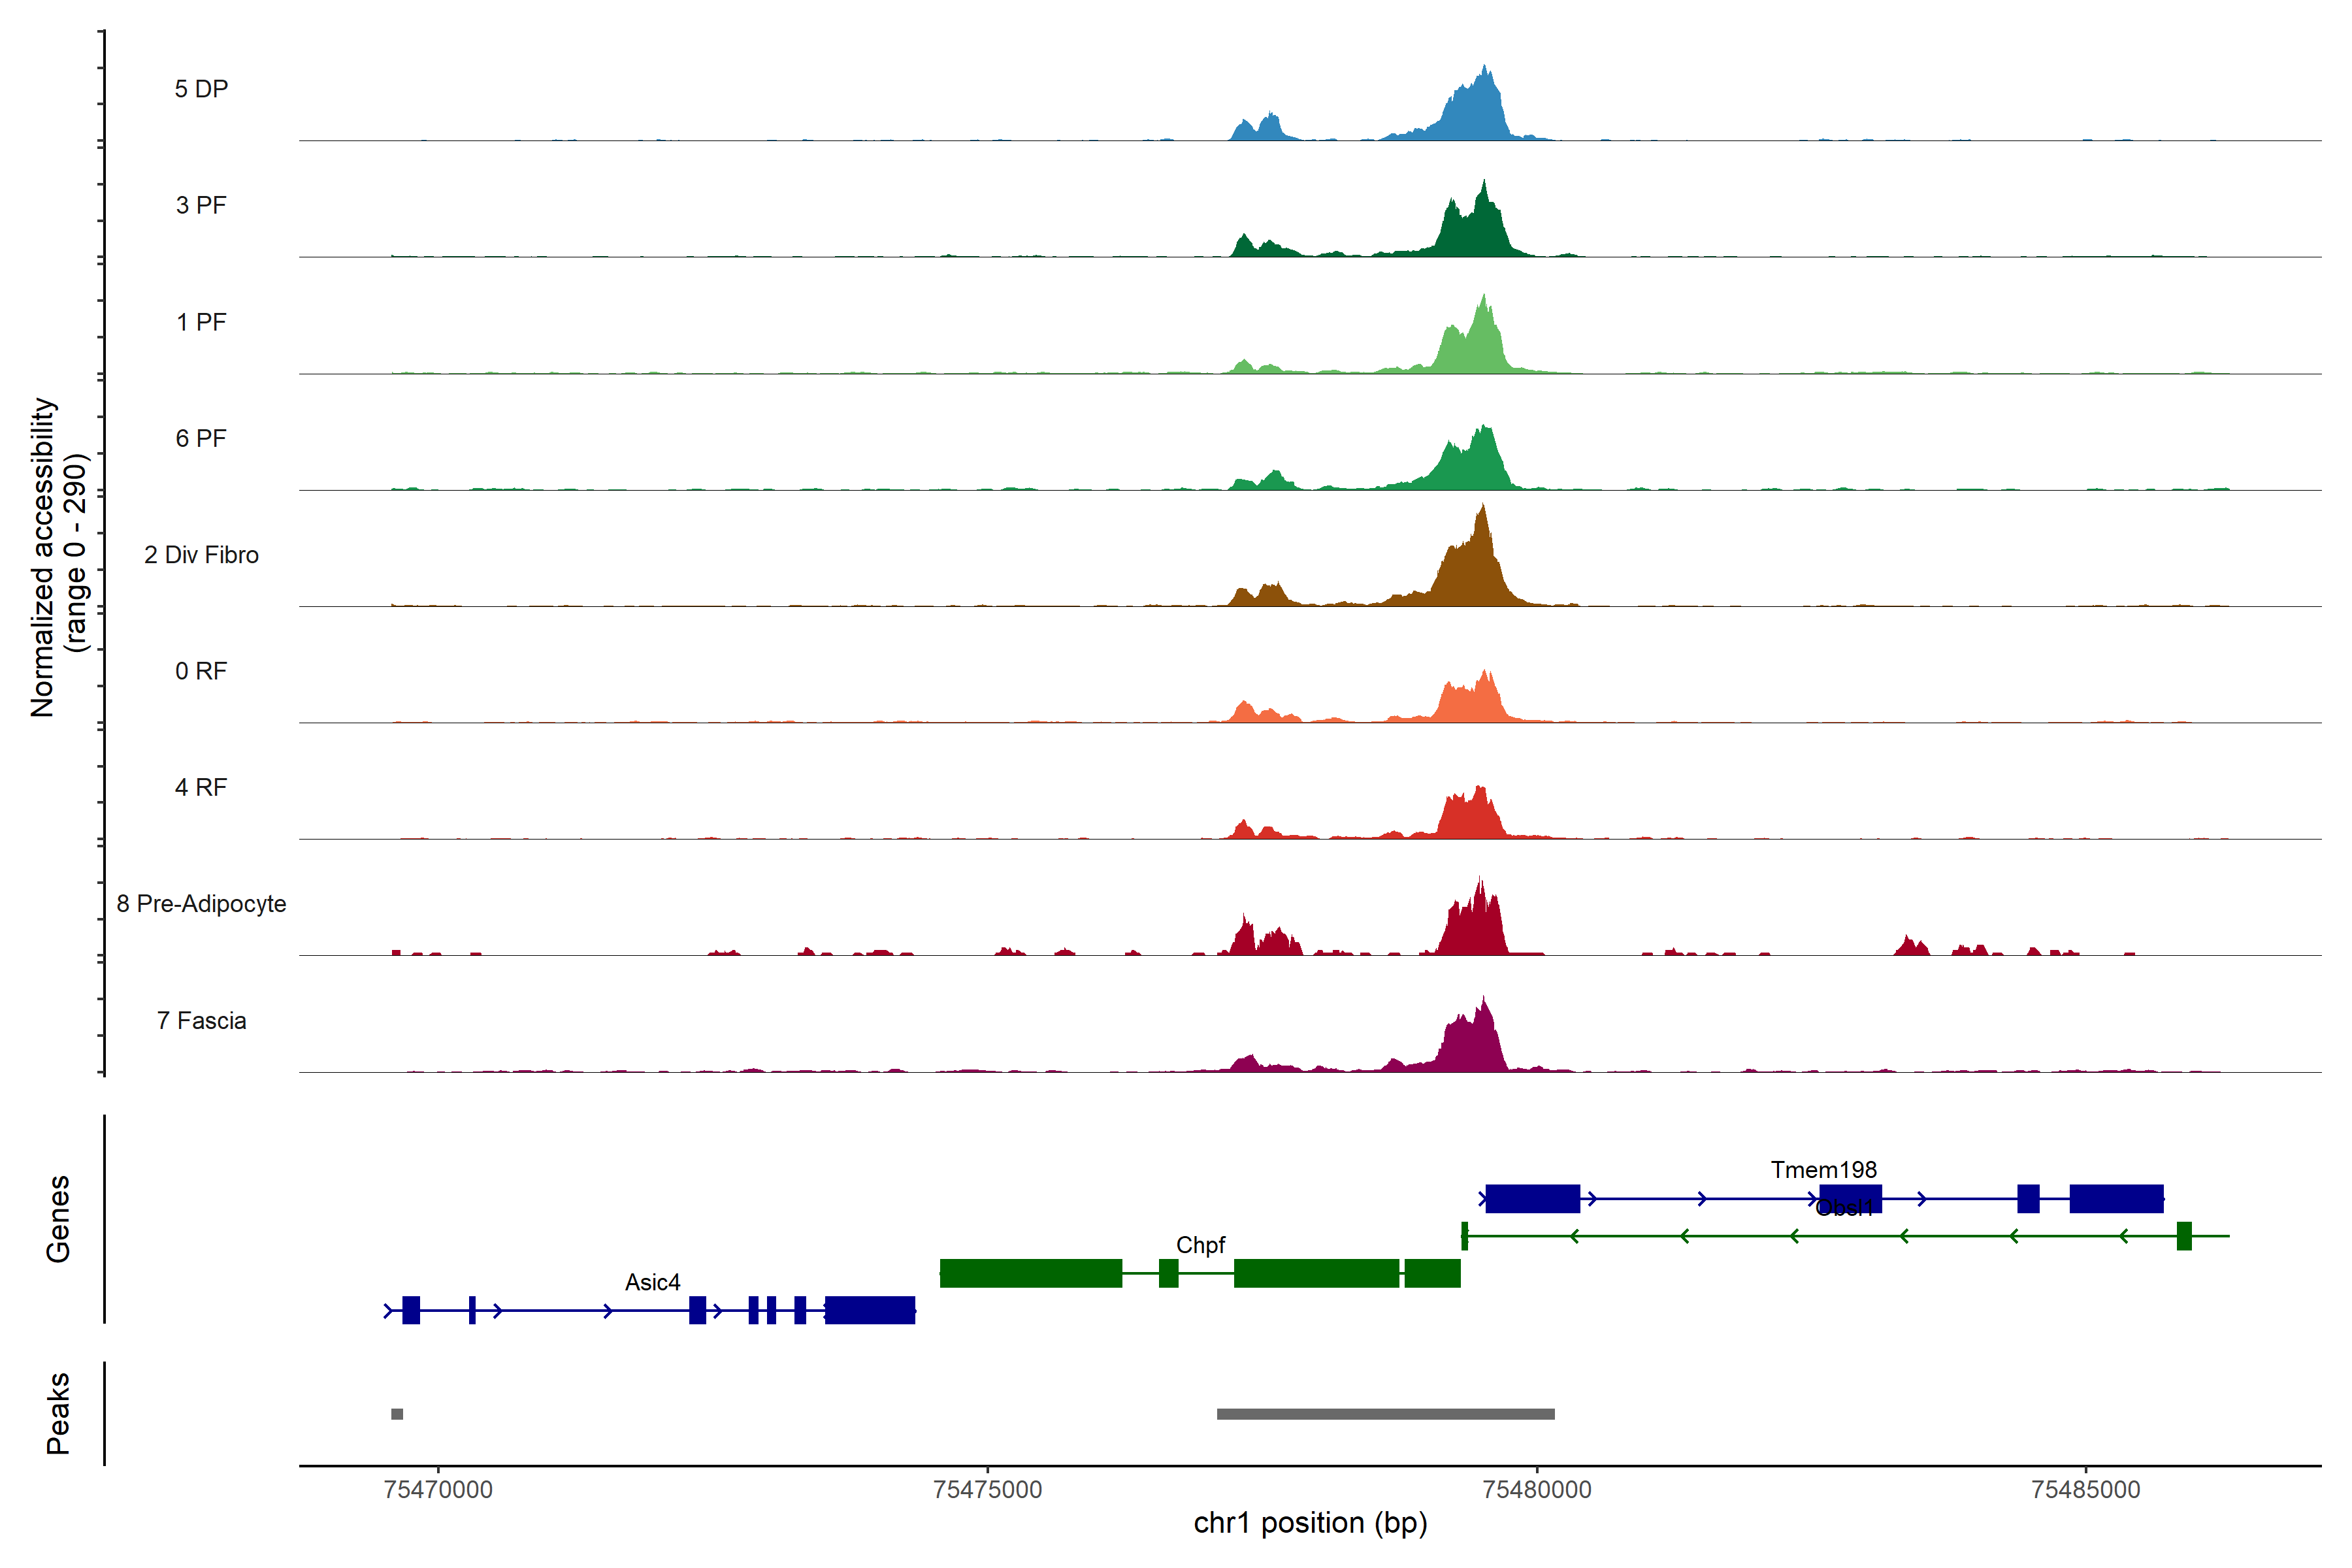Click the Asic4 gene label
The image size is (2352, 1568).
[x=652, y=1282]
